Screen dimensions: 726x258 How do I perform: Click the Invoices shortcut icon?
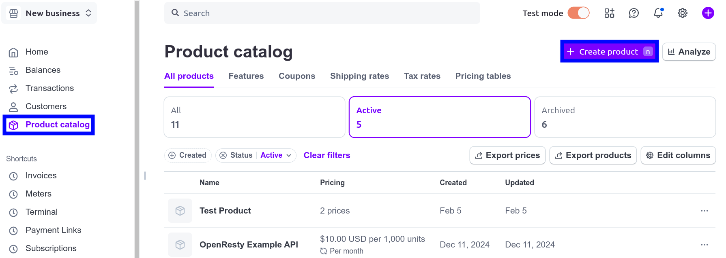coord(13,176)
